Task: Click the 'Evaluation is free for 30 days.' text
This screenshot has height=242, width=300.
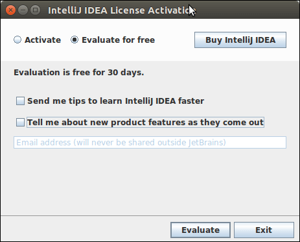Action: click(x=79, y=73)
